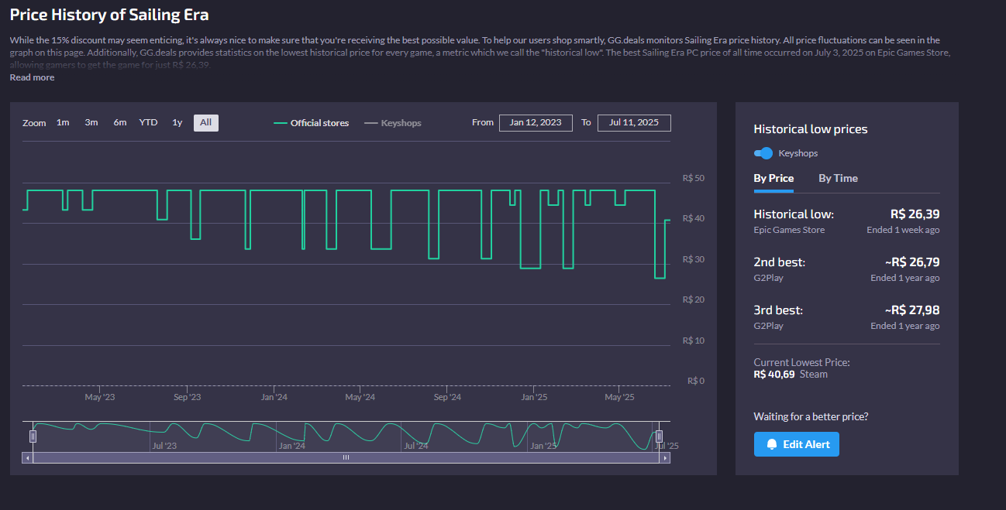Click the R$ 30 axis label

[x=694, y=259]
